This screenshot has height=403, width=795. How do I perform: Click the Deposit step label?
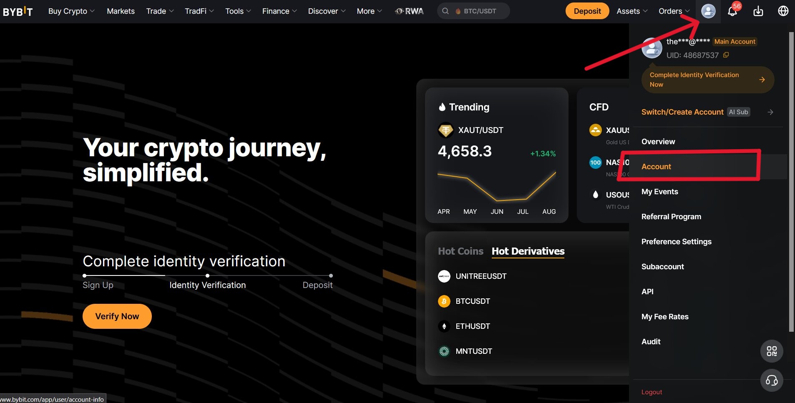[x=317, y=285]
